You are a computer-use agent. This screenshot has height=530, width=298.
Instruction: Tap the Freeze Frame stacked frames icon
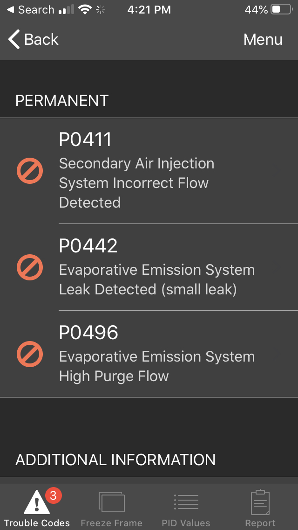point(111,502)
